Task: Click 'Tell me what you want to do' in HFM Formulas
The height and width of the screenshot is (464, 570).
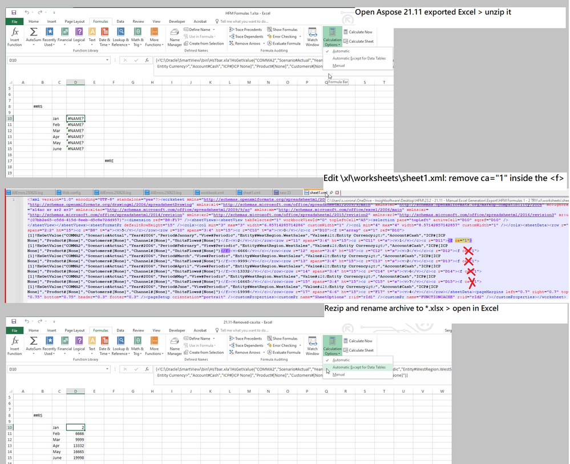Action: (242, 22)
